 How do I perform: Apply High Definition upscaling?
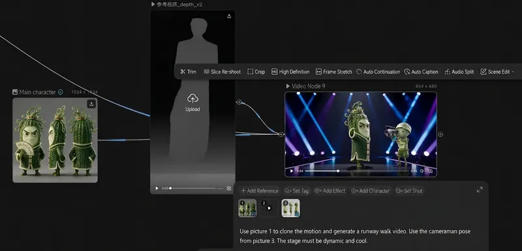(x=290, y=72)
